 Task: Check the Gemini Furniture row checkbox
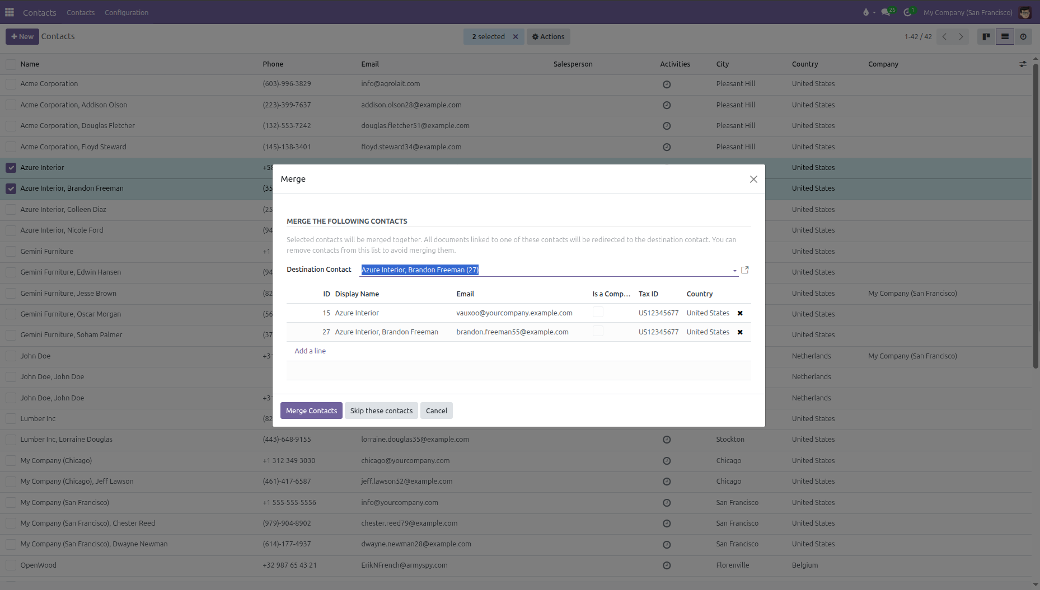11,252
